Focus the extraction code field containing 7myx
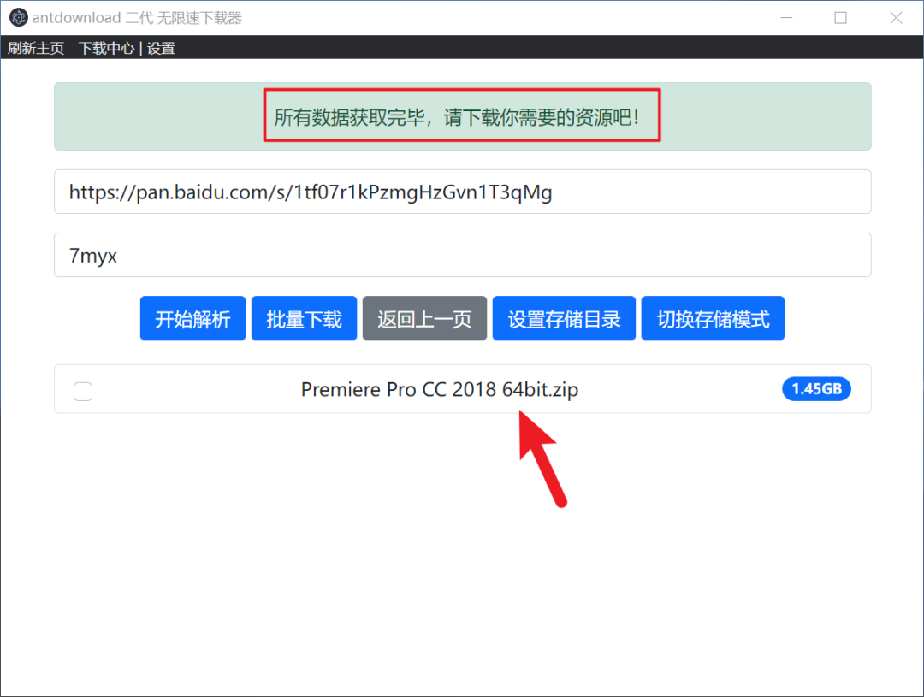Image resolution: width=924 pixels, height=697 pixels. coord(462,255)
